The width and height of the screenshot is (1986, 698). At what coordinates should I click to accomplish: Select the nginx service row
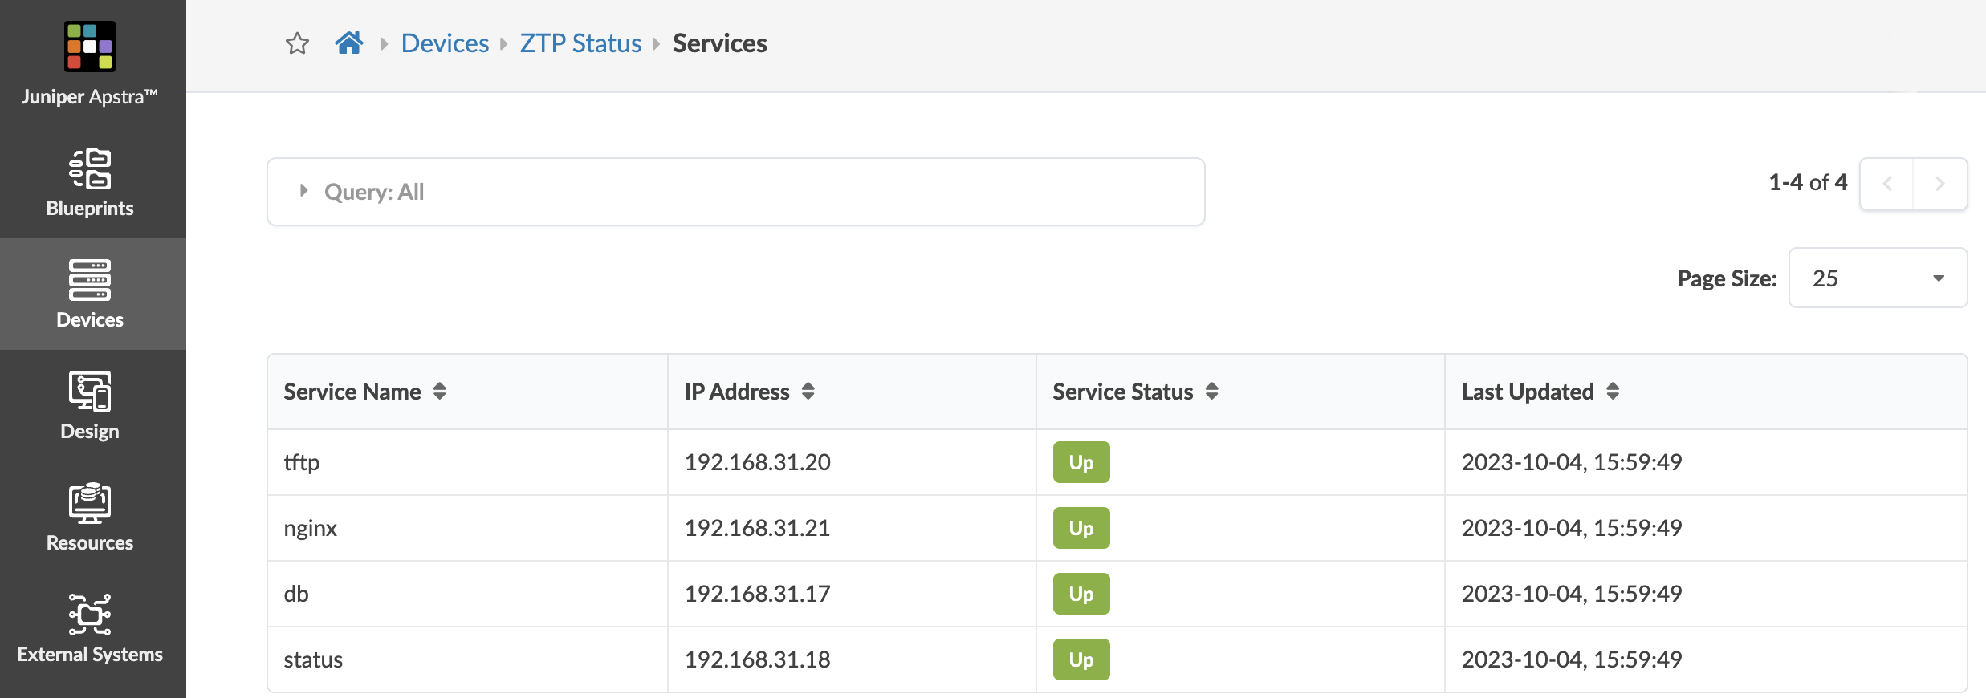(311, 528)
